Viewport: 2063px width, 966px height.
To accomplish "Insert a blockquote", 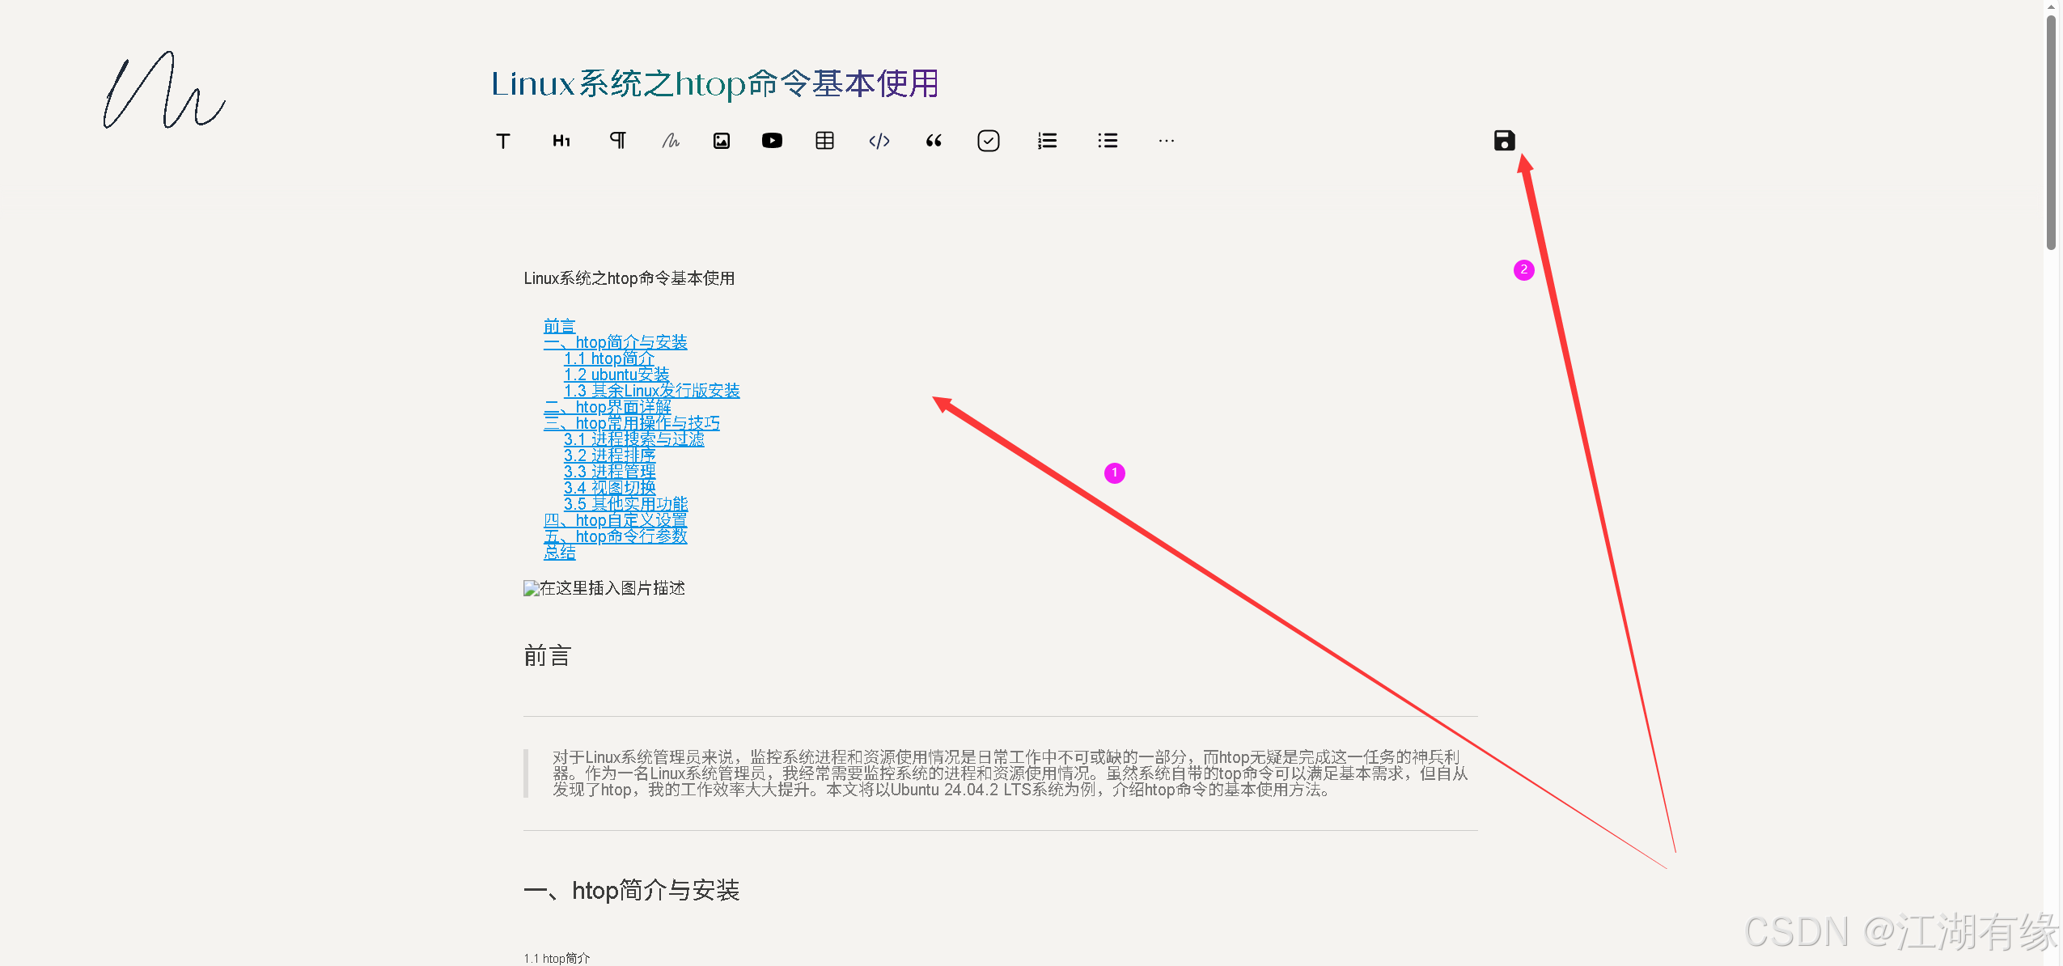I will click(x=934, y=140).
